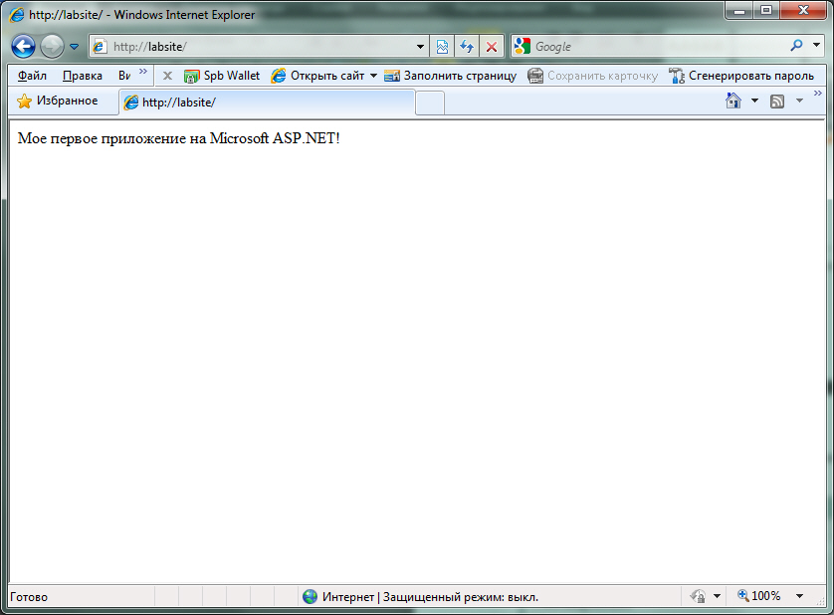Click Заполнить страницу toolbar button

(x=450, y=76)
